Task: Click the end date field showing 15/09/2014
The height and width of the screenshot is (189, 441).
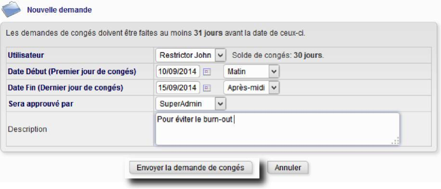Action: tap(178, 88)
